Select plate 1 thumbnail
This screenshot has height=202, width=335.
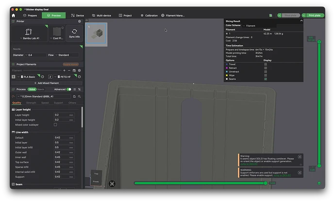pyautogui.click(x=96, y=34)
